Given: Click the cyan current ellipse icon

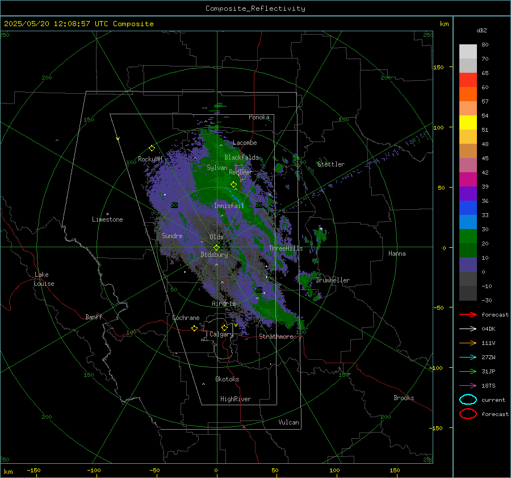Looking at the screenshot, I should point(468,400).
